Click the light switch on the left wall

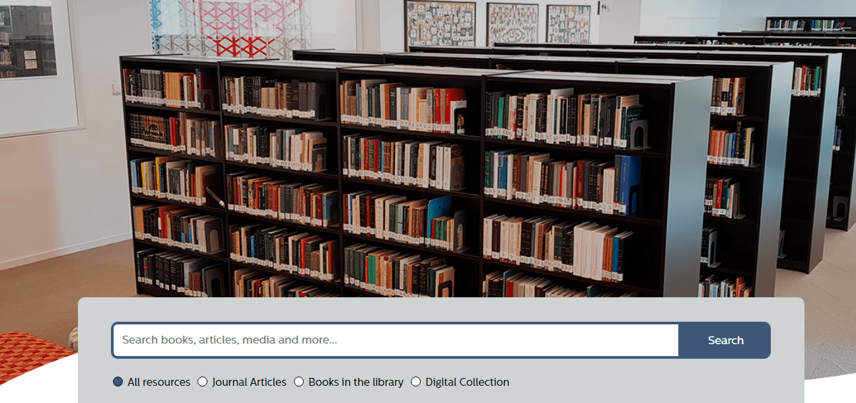pyautogui.click(x=117, y=89)
